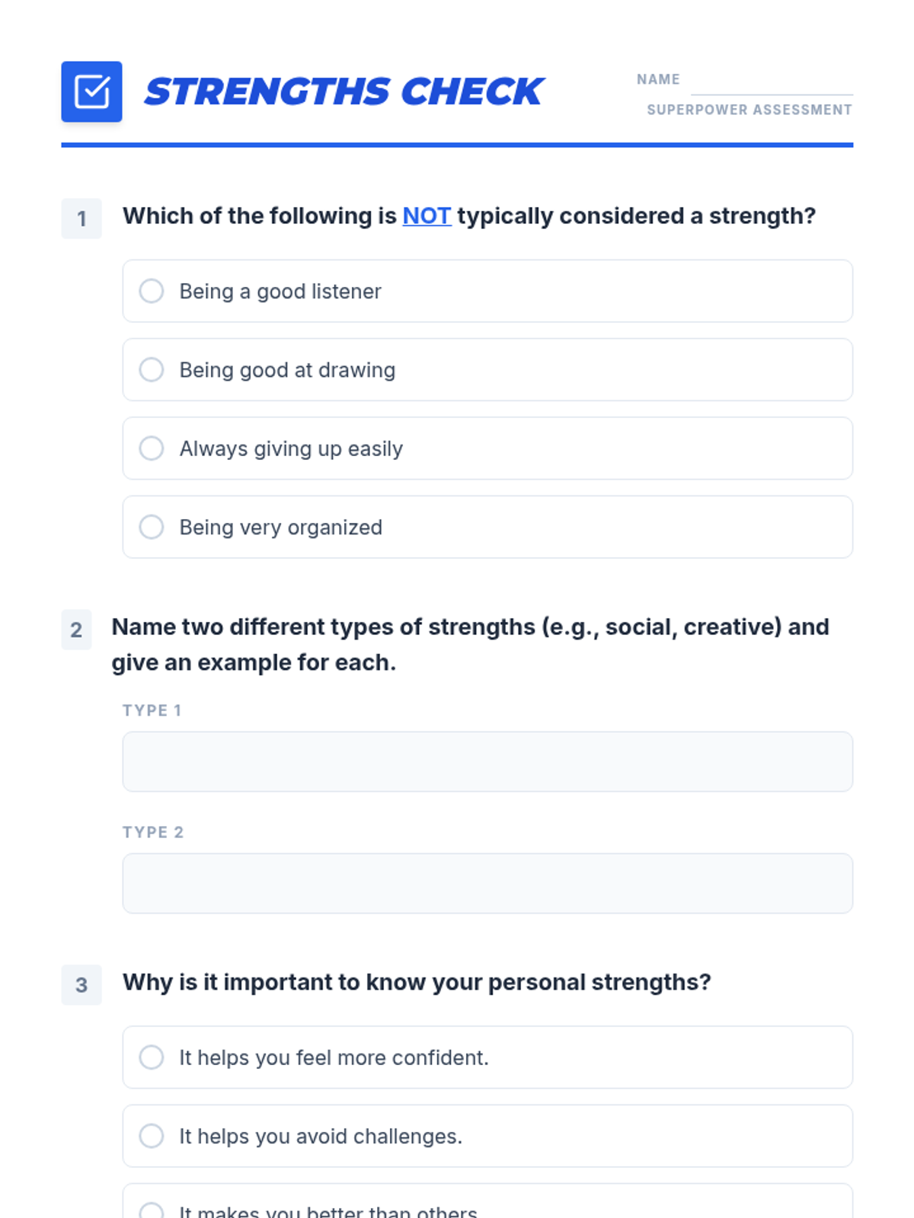
Task: Select radio 'Being a good listener'
Action: [152, 291]
